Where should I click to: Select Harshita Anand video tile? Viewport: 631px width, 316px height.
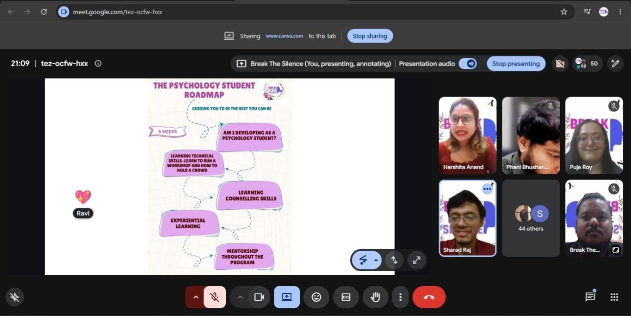point(467,135)
